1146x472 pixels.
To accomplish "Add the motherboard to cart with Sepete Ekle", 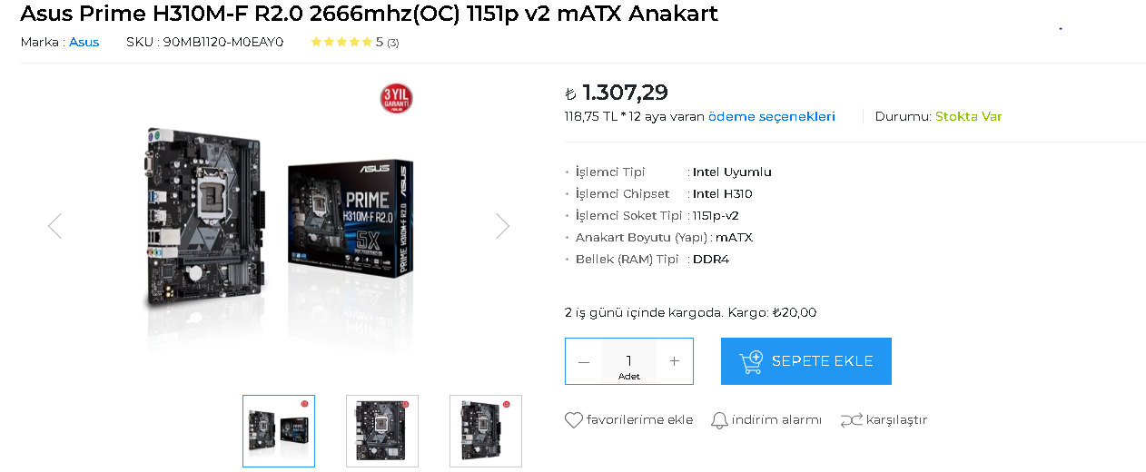I will [806, 361].
